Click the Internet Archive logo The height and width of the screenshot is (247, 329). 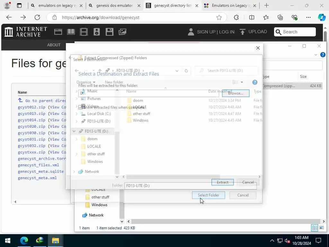coord(26,32)
